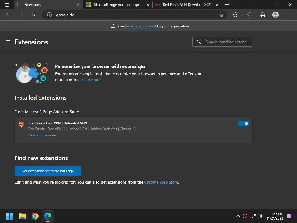
Task: Click the Red Panda extension icon
Action: point(21,124)
